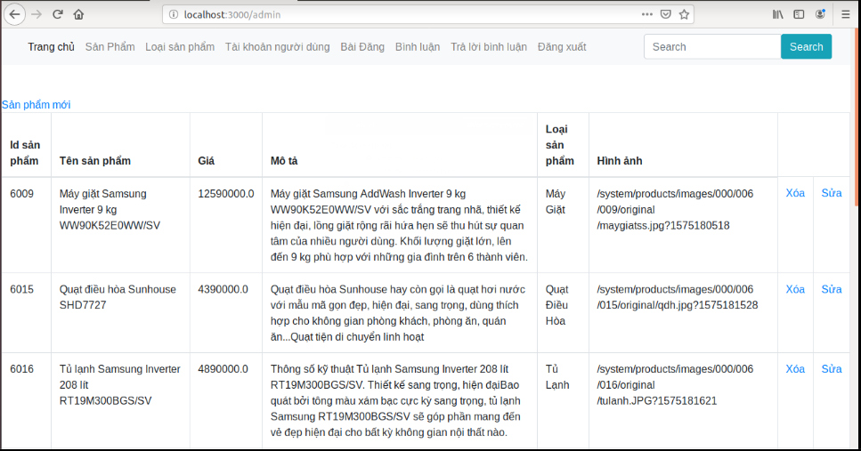Open the Library icon in toolbar
This screenshot has height=451, width=861.
click(777, 14)
